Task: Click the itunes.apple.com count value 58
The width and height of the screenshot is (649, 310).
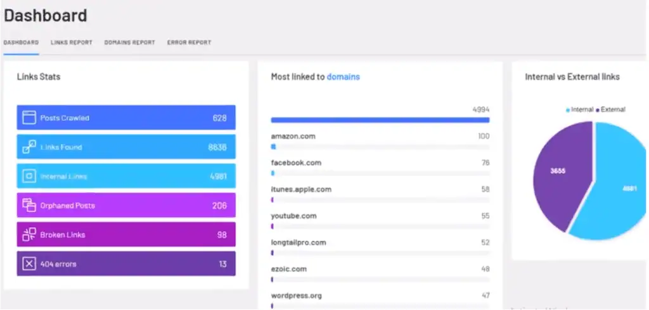Action: coord(485,189)
